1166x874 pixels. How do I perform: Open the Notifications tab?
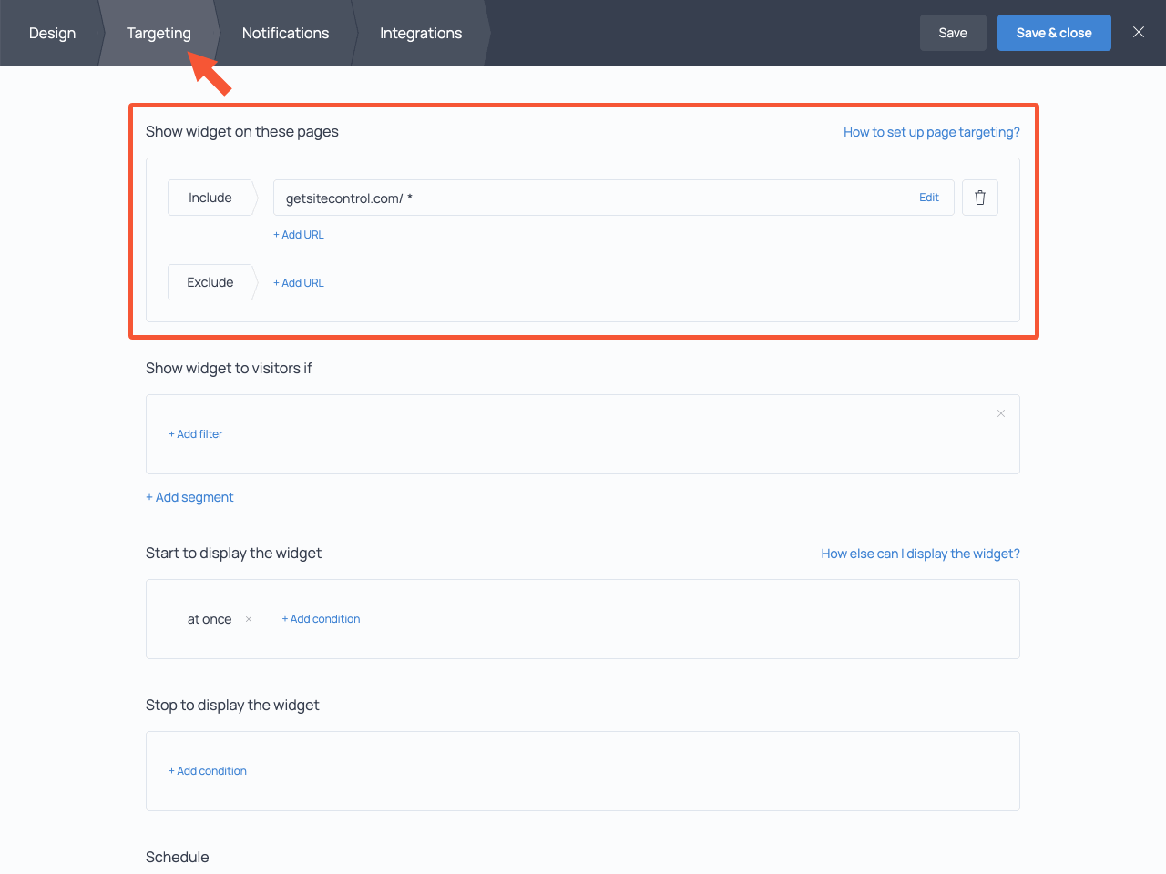point(285,33)
